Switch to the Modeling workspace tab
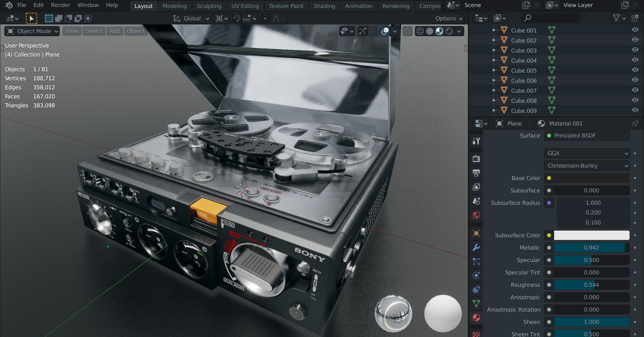The height and width of the screenshot is (337, 644). (175, 6)
